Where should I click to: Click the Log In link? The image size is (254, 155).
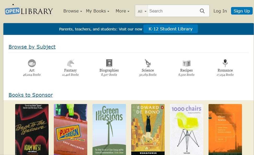point(220,11)
